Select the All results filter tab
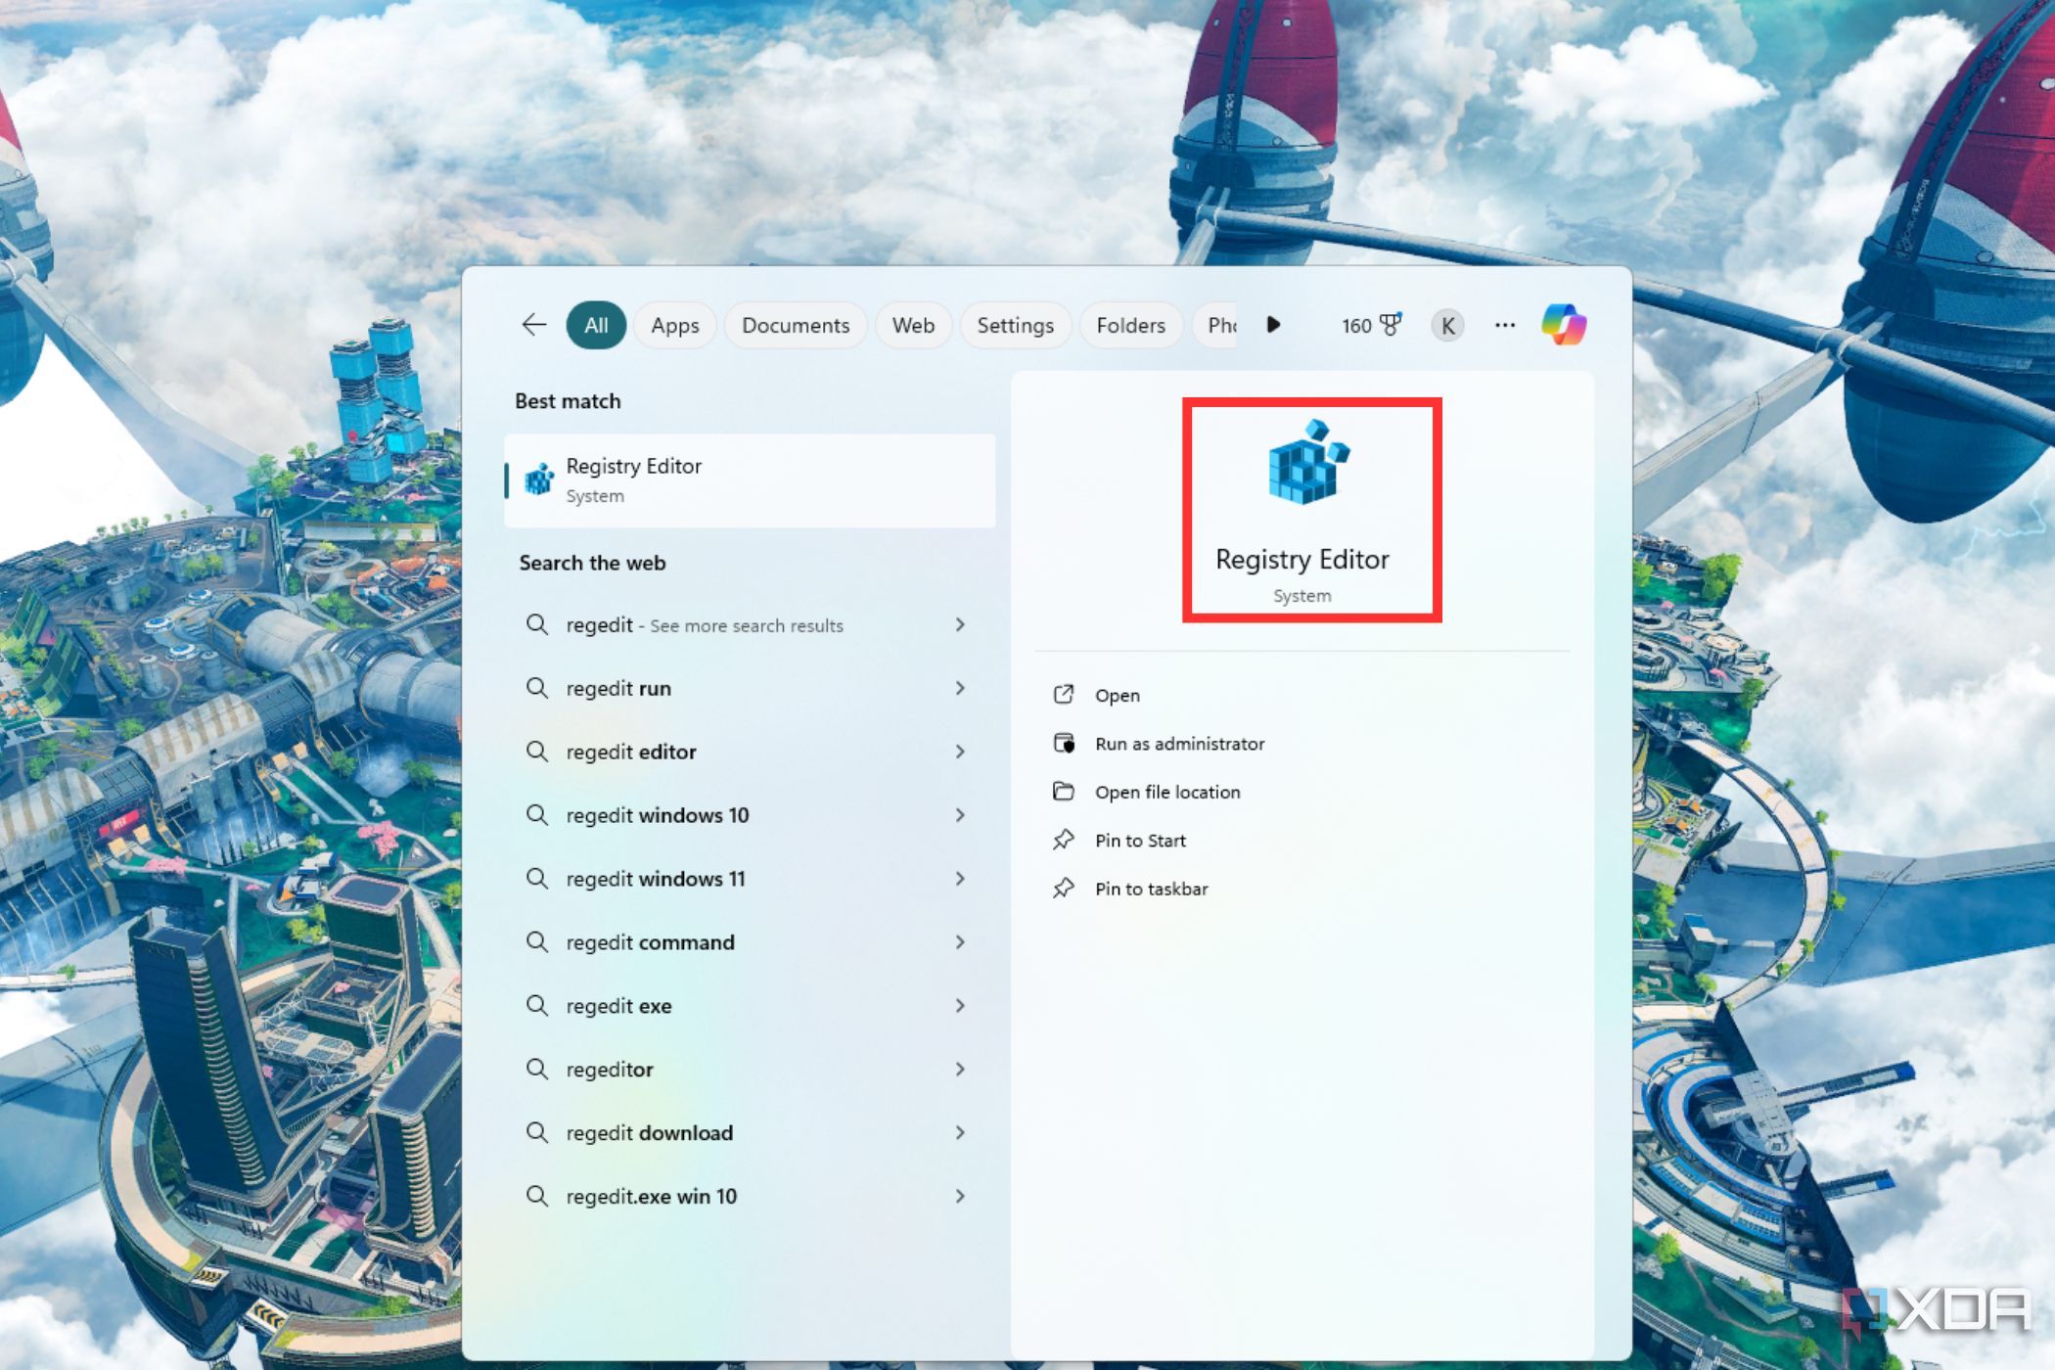The height and width of the screenshot is (1370, 2055). tap(596, 323)
